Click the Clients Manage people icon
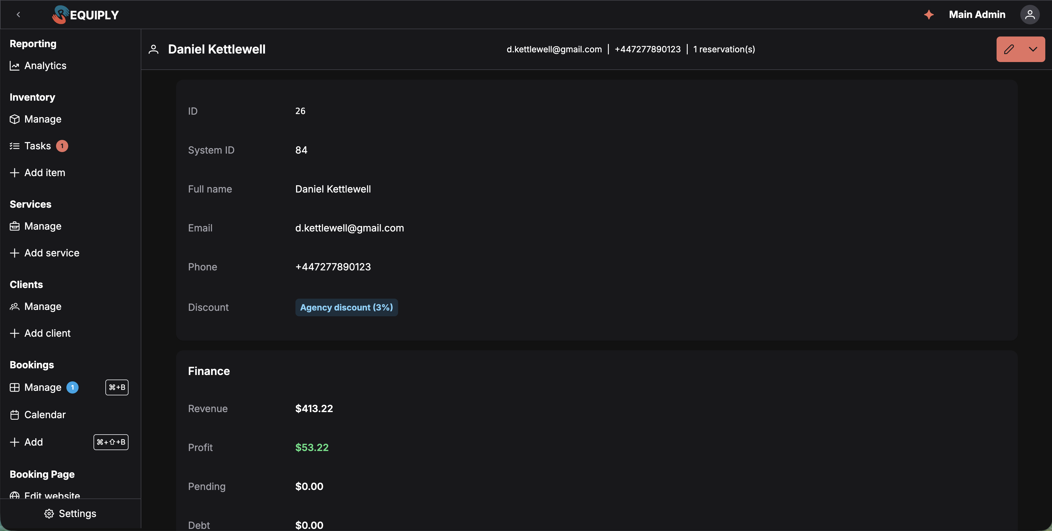This screenshot has height=531, width=1052. tap(15, 307)
